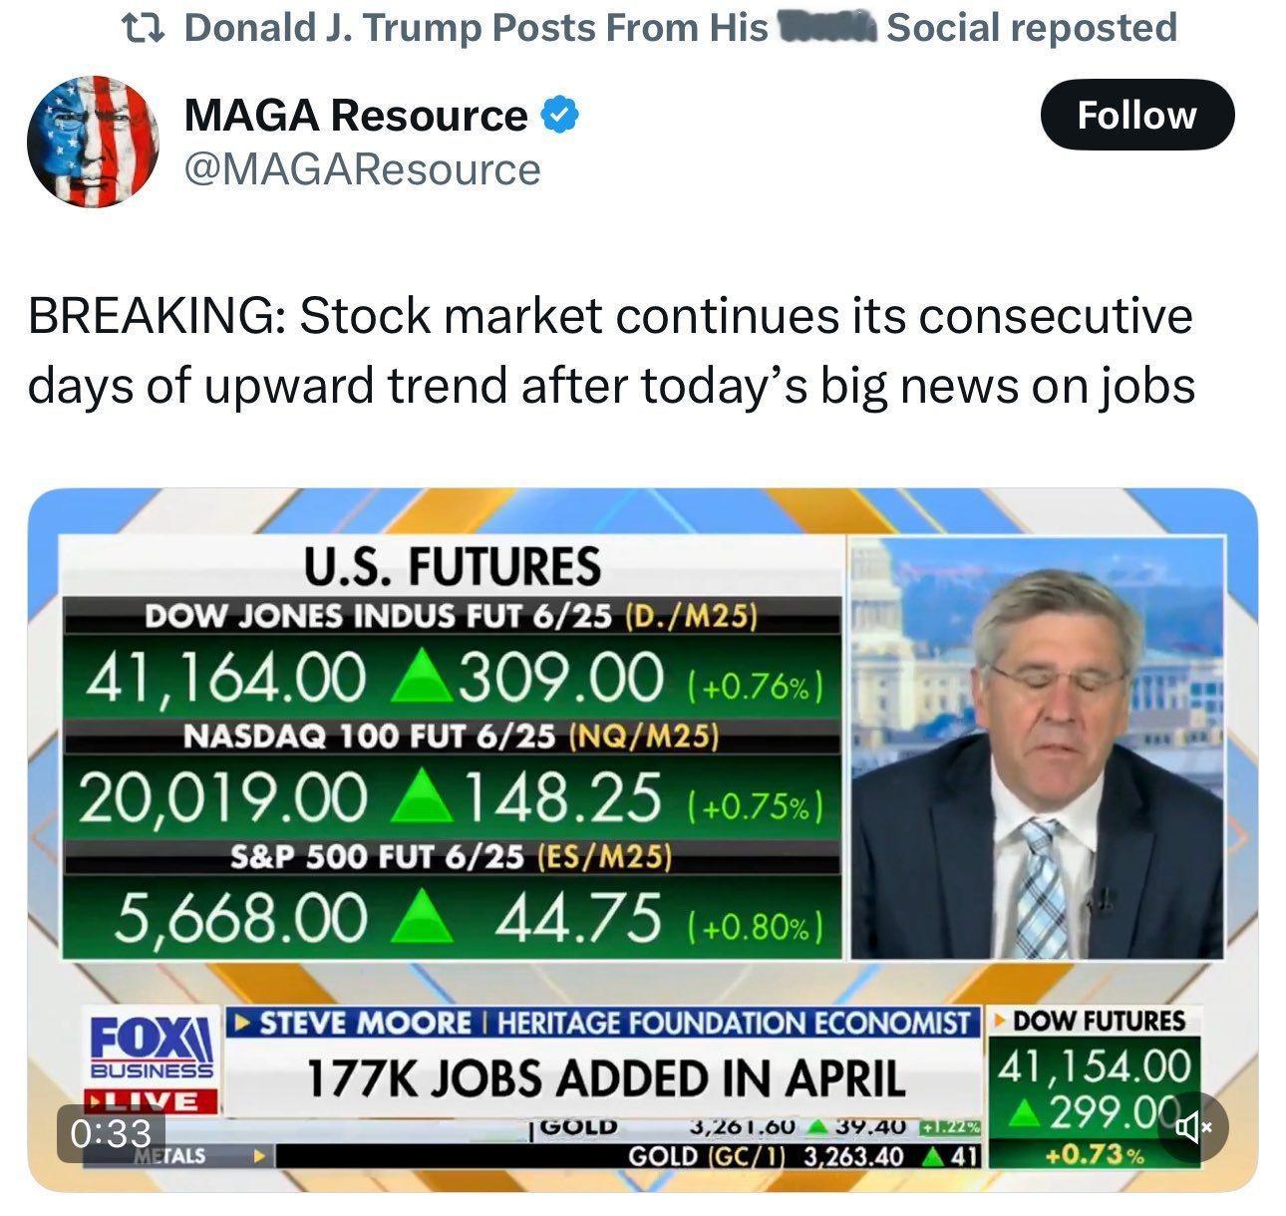Click the Dow Futures ticker box
The image size is (1286, 1216).
(x=1095, y=1086)
